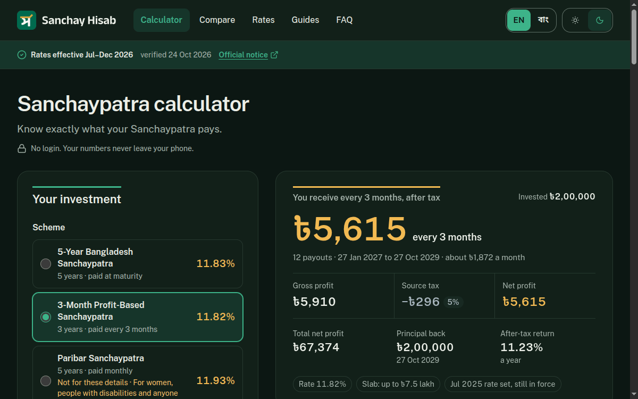Click the Total net profit ৳67,374
This screenshot has height=399, width=638.
tap(316, 347)
